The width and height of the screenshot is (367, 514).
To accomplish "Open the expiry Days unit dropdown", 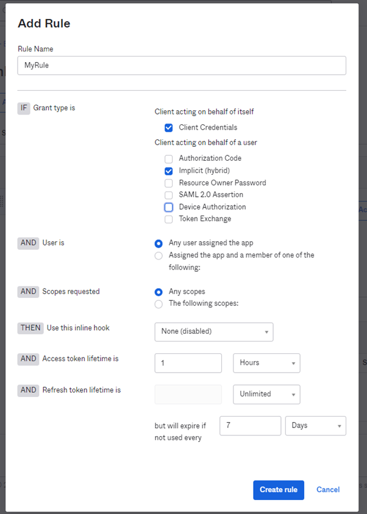I will [315, 426].
